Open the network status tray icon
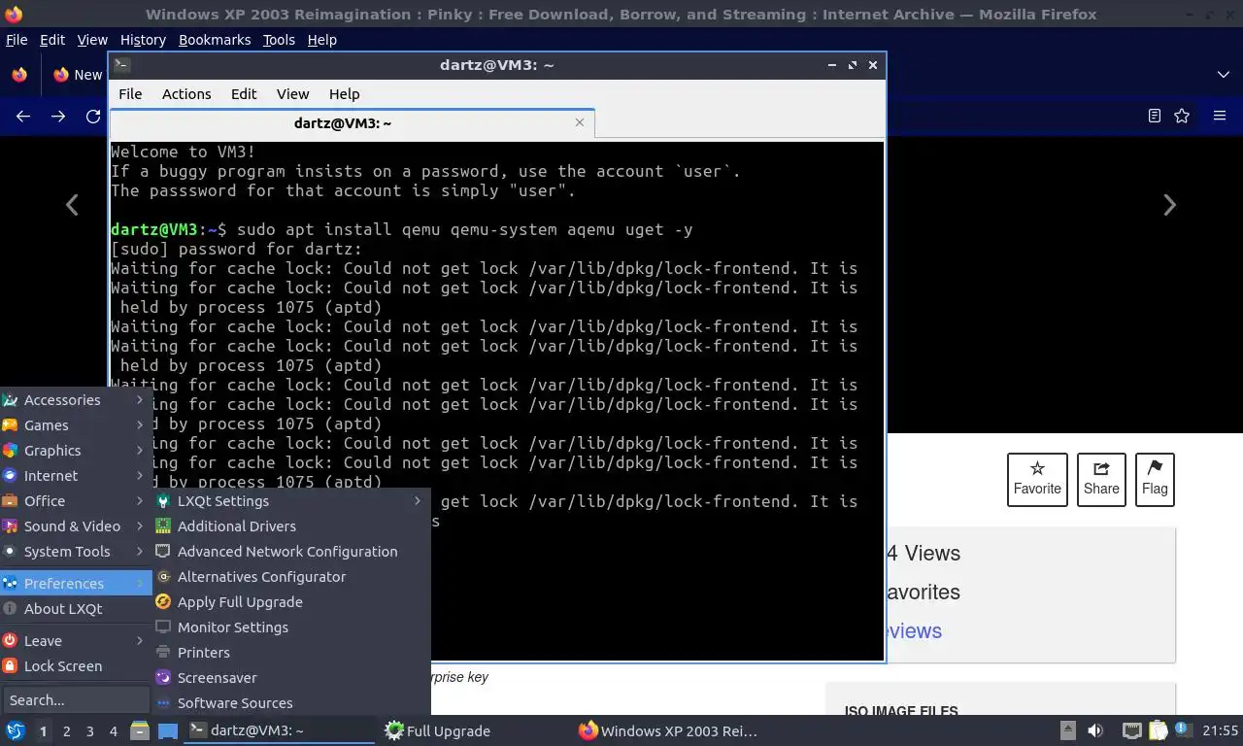The height and width of the screenshot is (746, 1243). [x=1131, y=730]
